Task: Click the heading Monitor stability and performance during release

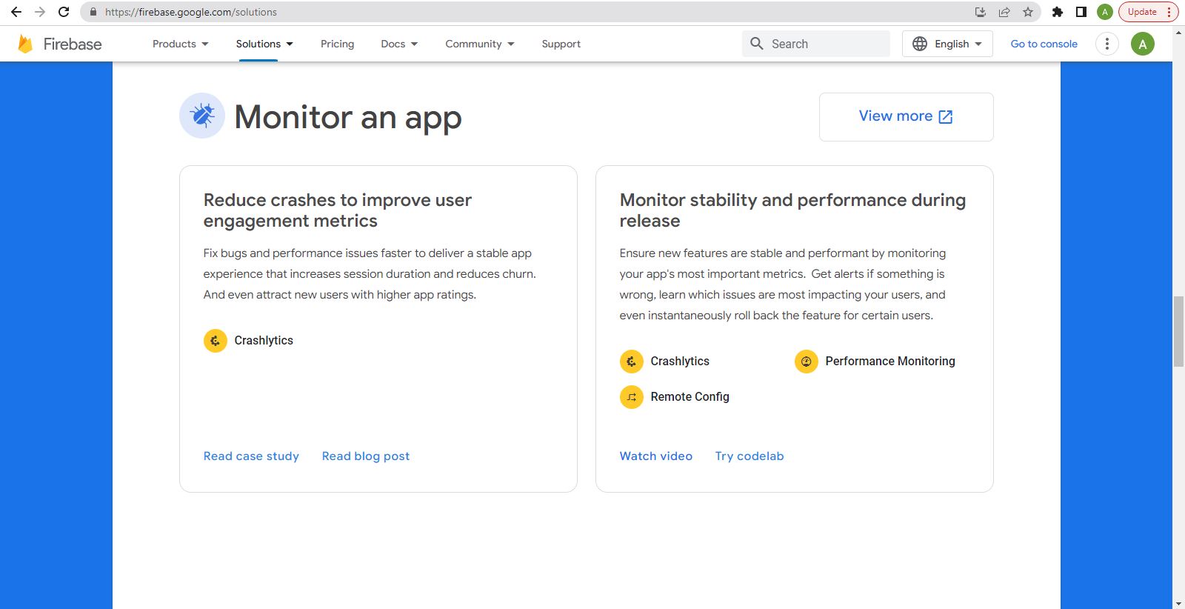Action: coord(792,210)
